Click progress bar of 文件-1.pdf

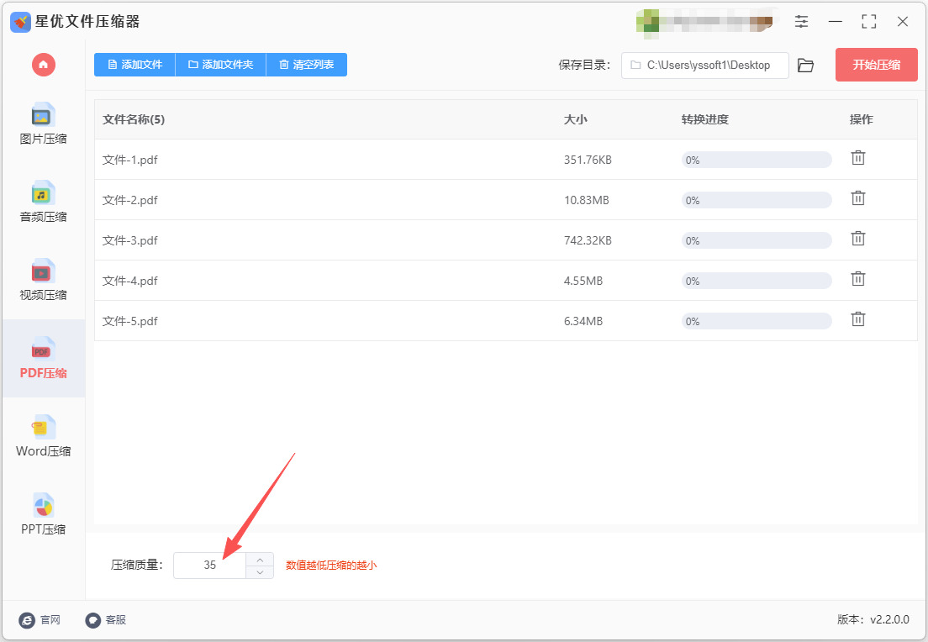tap(757, 160)
